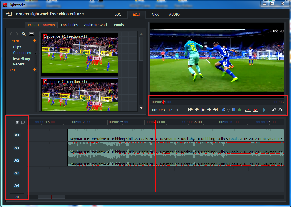This screenshot has width=291, height=207.
Task: Click the 00:00:31.12 timecode field
Action: point(162,110)
